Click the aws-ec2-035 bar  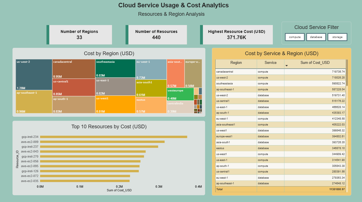[x=85, y=181]
